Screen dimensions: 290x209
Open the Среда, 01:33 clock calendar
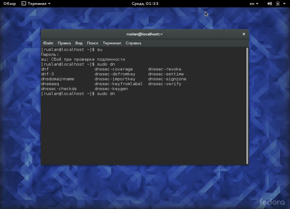pyautogui.click(x=145, y=3)
